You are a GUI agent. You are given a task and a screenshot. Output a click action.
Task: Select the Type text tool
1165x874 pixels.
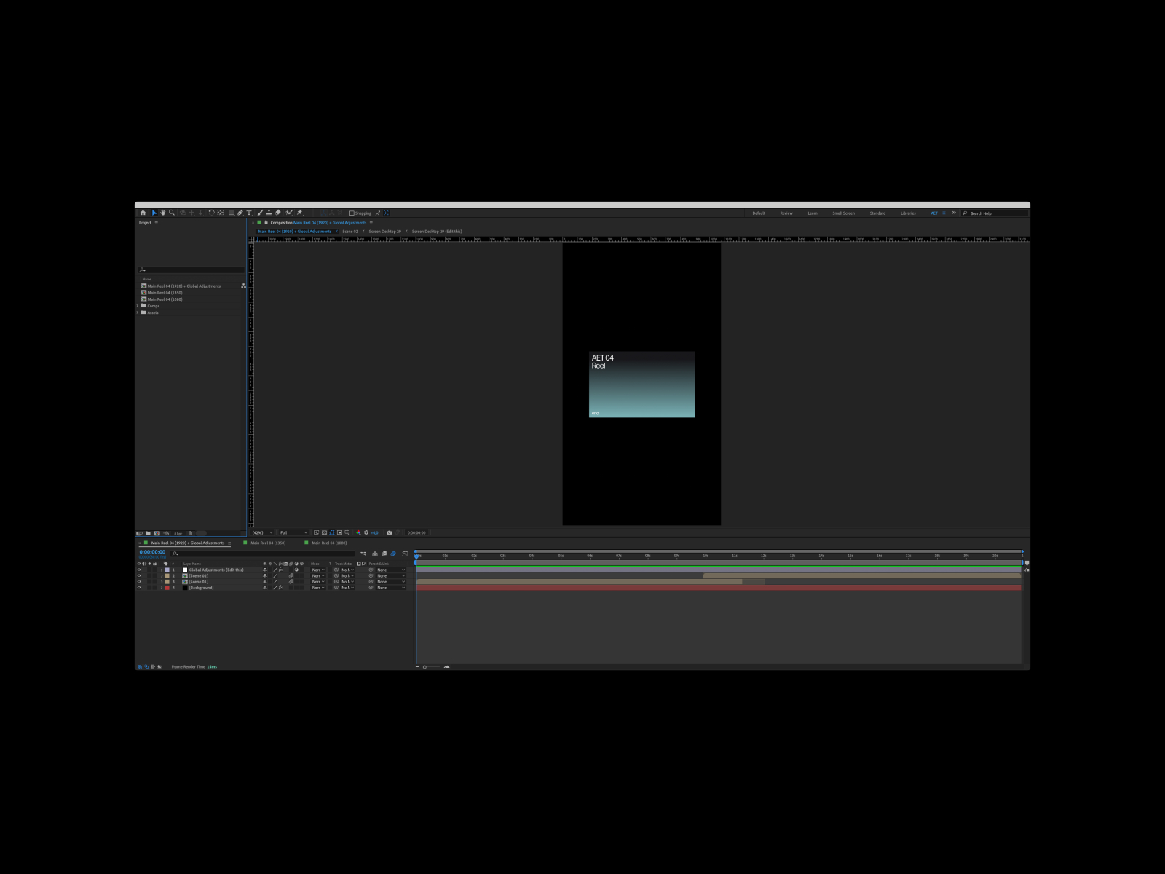tap(249, 213)
